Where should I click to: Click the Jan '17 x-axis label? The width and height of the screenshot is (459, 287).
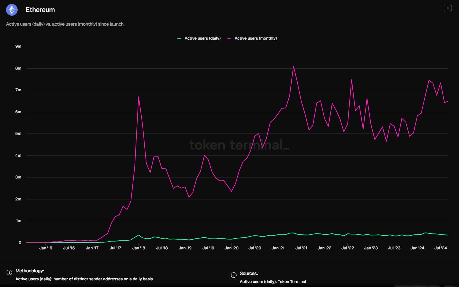coord(92,248)
